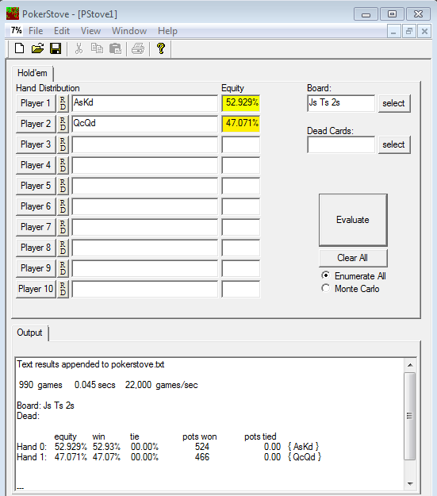437x496 pixels.
Task: Click the empty Dead Cards field
Action: click(x=341, y=144)
